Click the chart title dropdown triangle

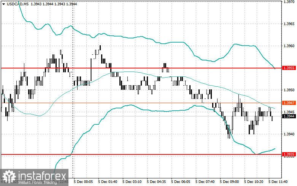click(x=4, y=4)
